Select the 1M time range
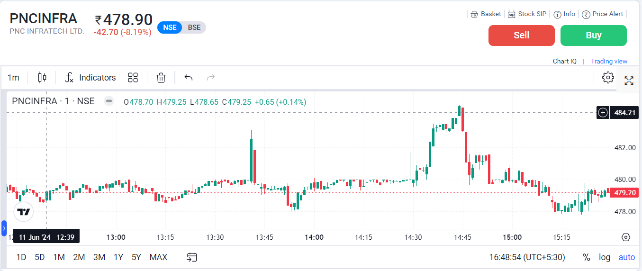642x271 pixels. coord(59,257)
